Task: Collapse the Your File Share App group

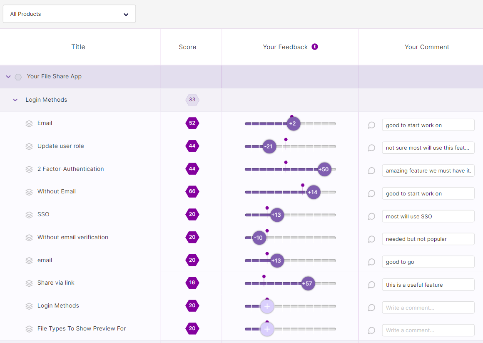Action: [x=8, y=77]
